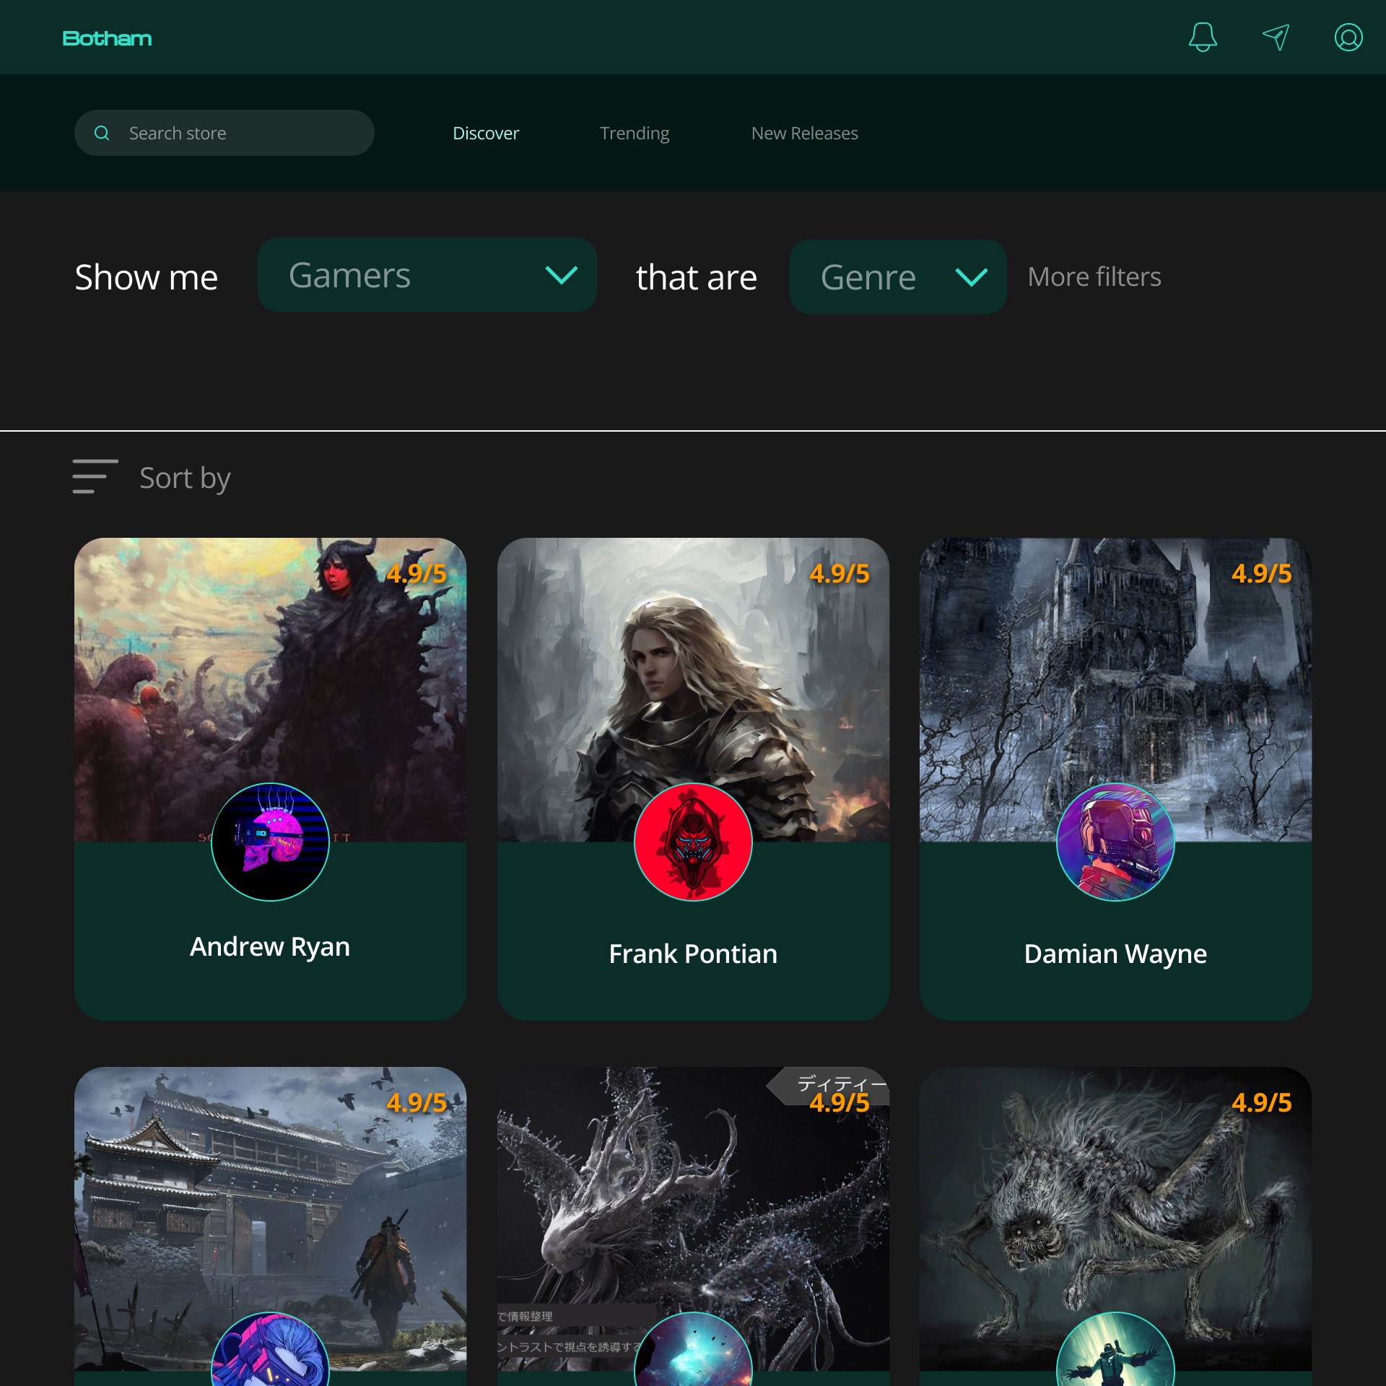Open the Genre dropdown

[x=897, y=277]
